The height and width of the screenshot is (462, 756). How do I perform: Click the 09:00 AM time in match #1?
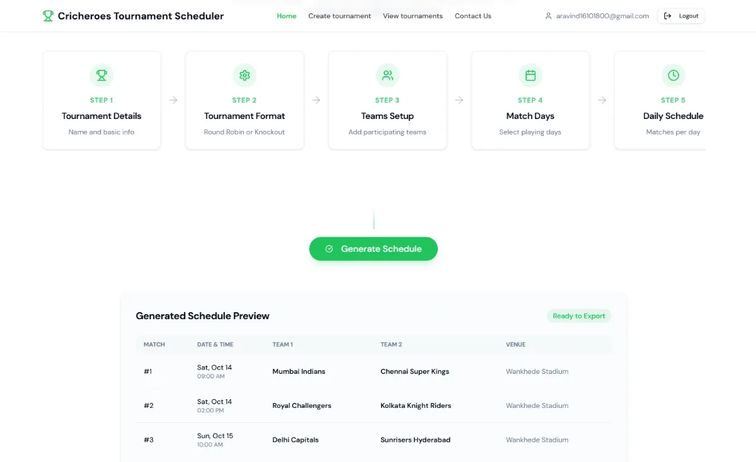(x=211, y=376)
